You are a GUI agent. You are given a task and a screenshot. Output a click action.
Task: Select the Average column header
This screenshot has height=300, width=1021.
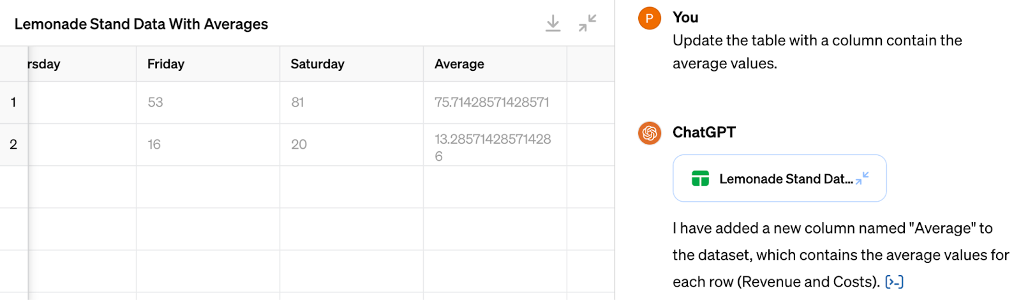pos(495,64)
